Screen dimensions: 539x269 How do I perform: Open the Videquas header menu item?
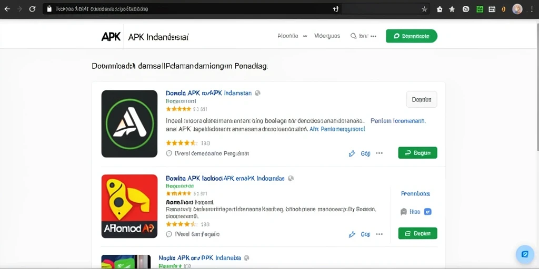pyautogui.click(x=327, y=36)
